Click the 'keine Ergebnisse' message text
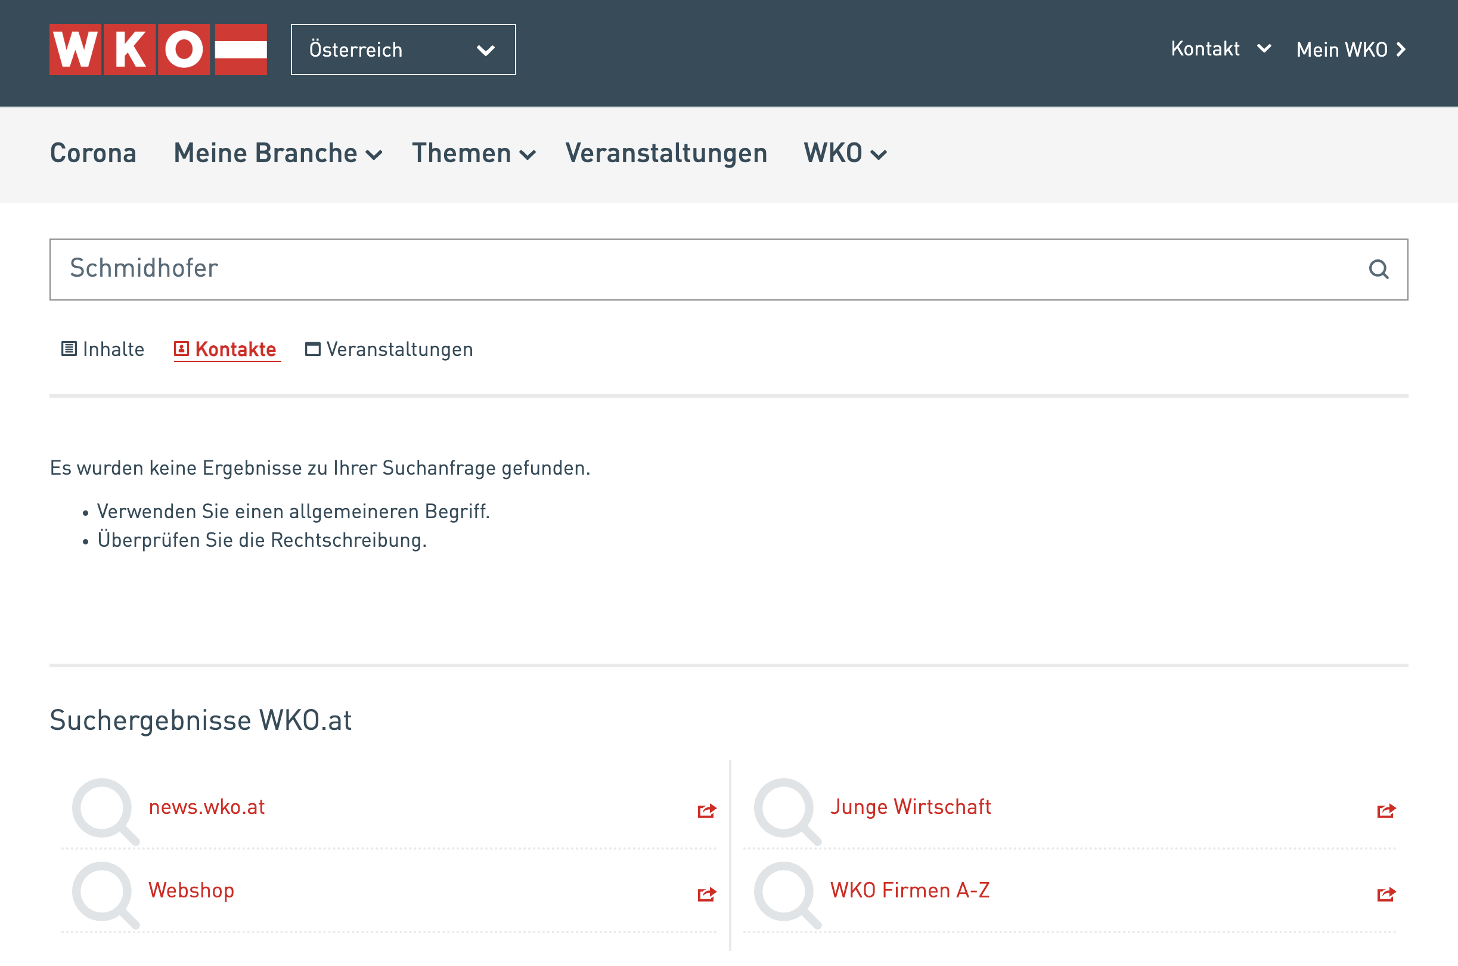The height and width of the screenshot is (966, 1458). (x=320, y=468)
